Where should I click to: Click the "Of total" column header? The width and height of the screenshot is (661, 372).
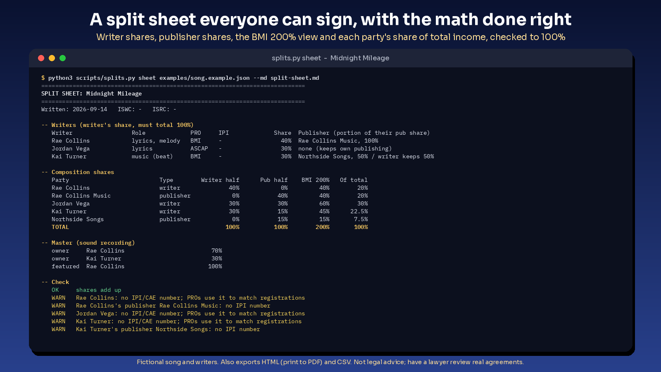pyautogui.click(x=354, y=180)
